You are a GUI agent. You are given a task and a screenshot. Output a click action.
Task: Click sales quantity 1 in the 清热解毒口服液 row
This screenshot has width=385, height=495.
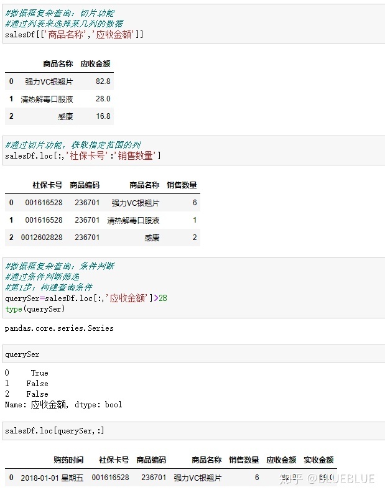point(195,220)
